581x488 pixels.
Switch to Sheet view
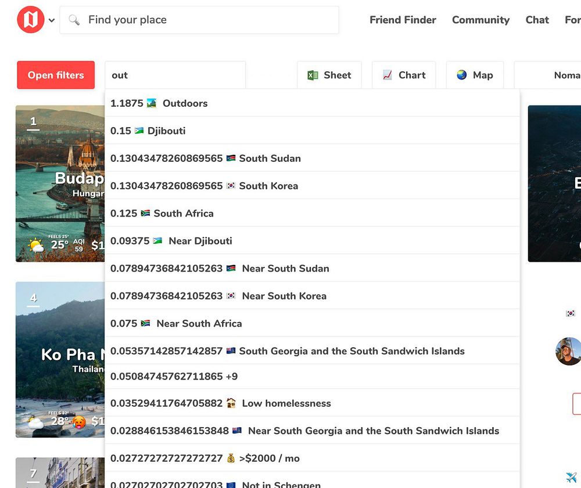tap(329, 75)
